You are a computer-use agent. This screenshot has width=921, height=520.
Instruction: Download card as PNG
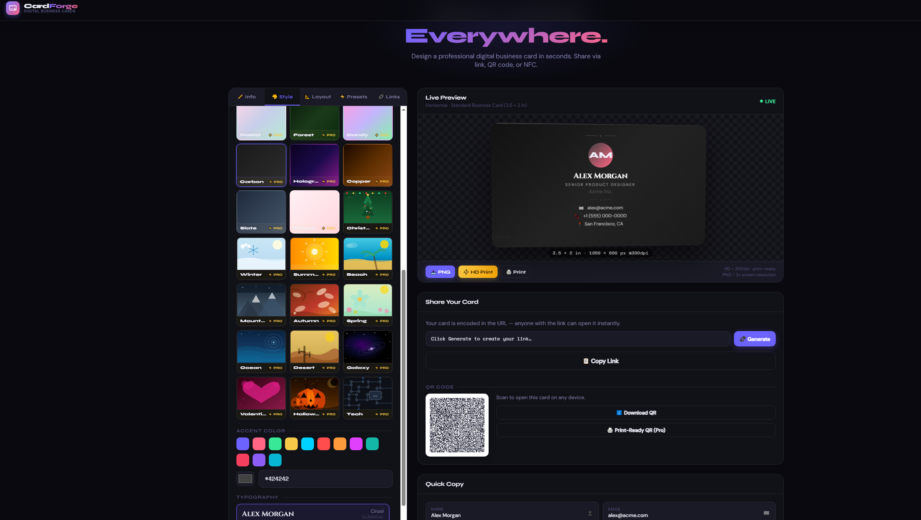pos(440,272)
